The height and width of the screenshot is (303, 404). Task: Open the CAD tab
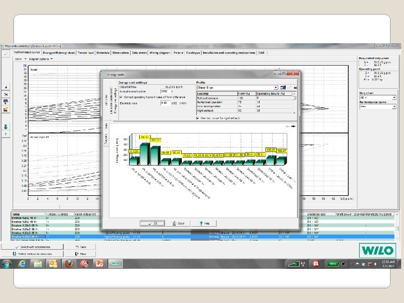[x=261, y=53]
